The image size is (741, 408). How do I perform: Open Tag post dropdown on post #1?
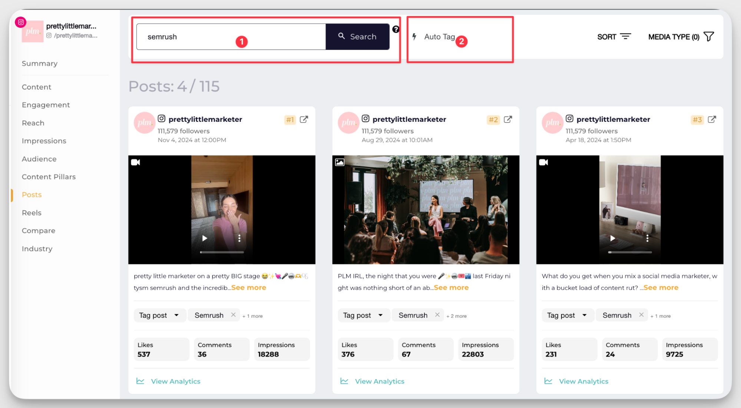tap(159, 315)
